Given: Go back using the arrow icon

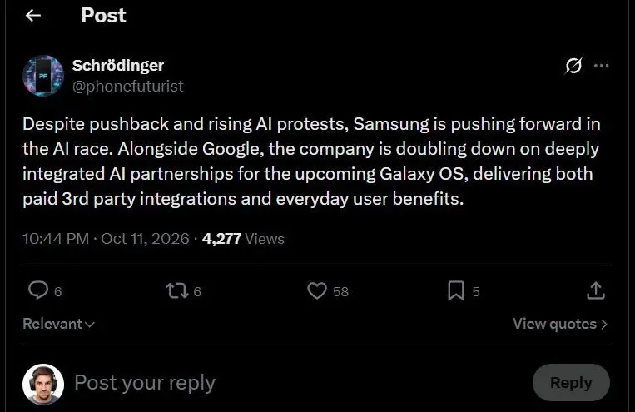Looking at the screenshot, I should [33, 15].
